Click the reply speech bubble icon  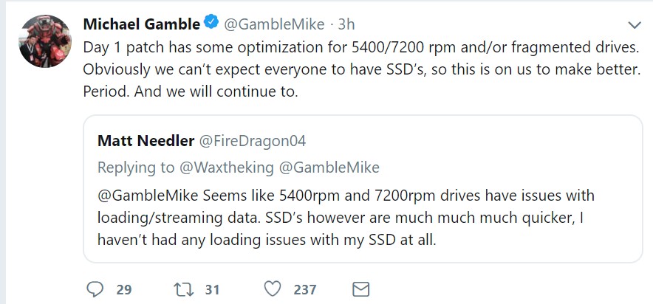pyautogui.click(x=95, y=289)
